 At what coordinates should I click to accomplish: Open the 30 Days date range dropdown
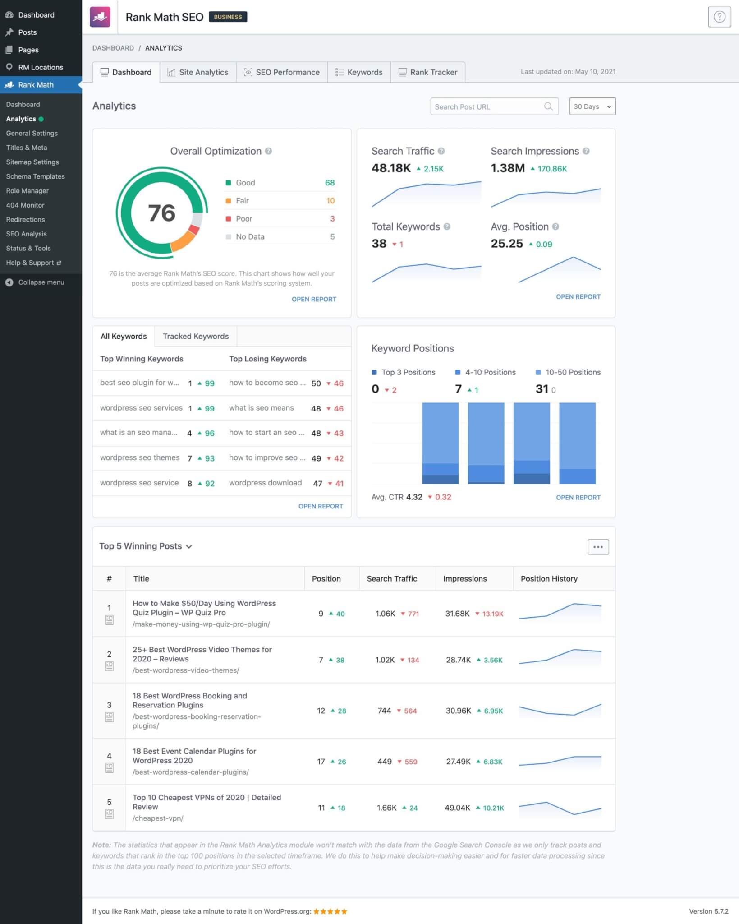click(x=592, y=106)
